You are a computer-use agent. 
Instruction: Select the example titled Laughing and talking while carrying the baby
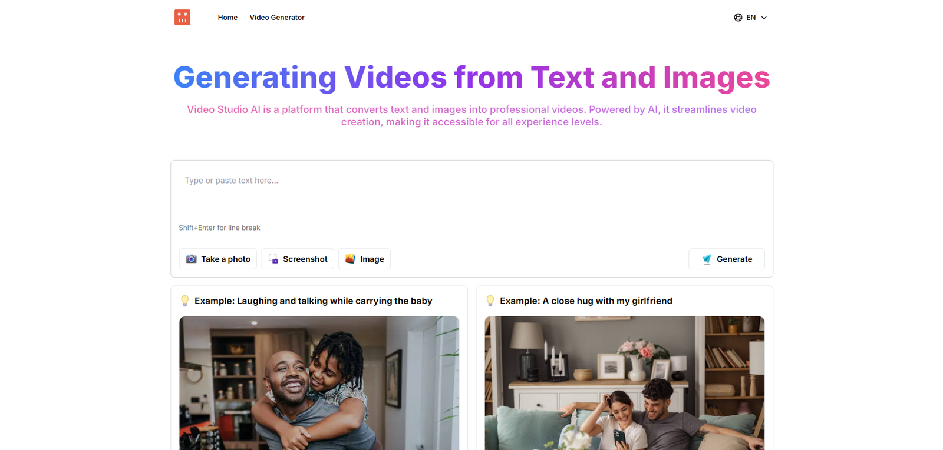313,301
